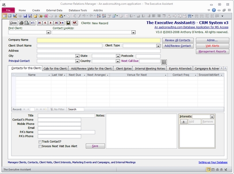The width and height of the screenshot is (234, 174).
Task: Open the File ribbon tab
Action: click(8, 10)
